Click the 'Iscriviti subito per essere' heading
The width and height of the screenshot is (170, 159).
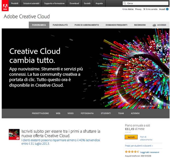pos(61,134)
